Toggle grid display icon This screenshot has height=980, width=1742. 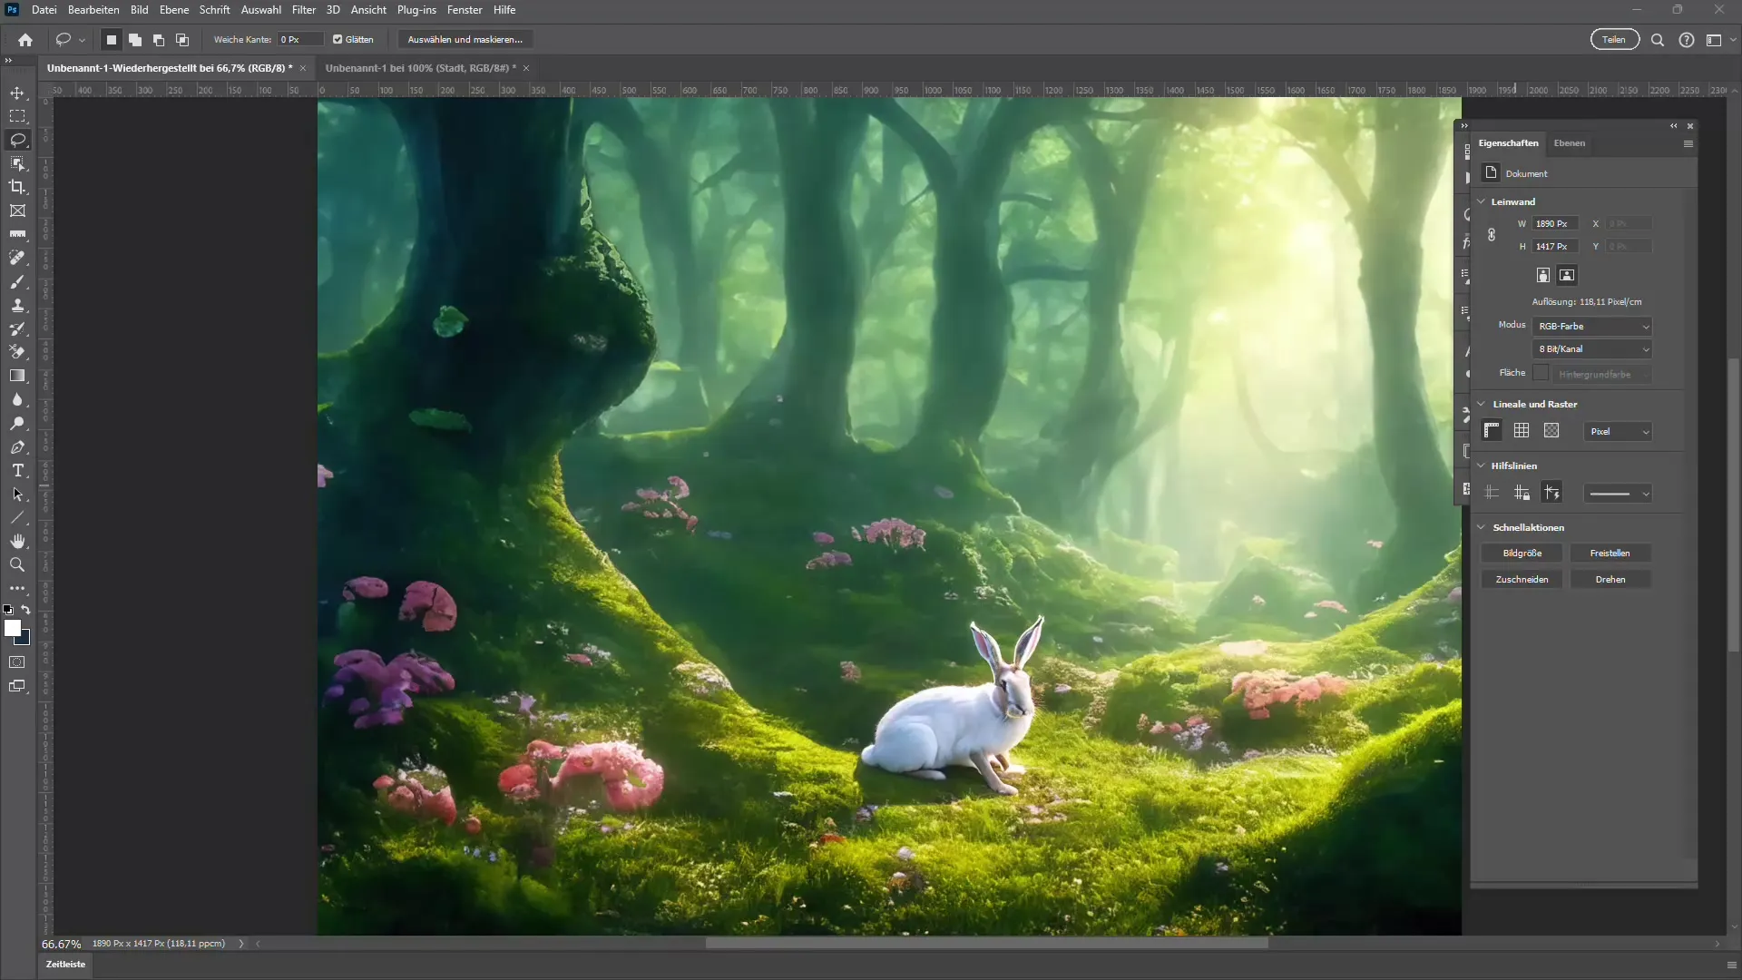pos(1522,431)
